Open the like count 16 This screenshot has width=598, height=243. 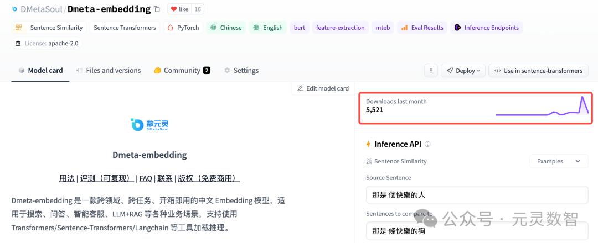(x=197, y=9)
